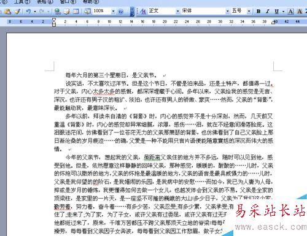Screen dimensions: 307x236
Task: Click the Insert Table grid icon
Action: coord(76,11)
